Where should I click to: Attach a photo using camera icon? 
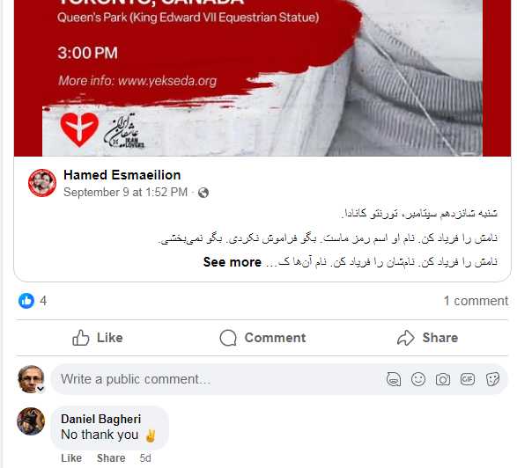[x=443, y=379]
